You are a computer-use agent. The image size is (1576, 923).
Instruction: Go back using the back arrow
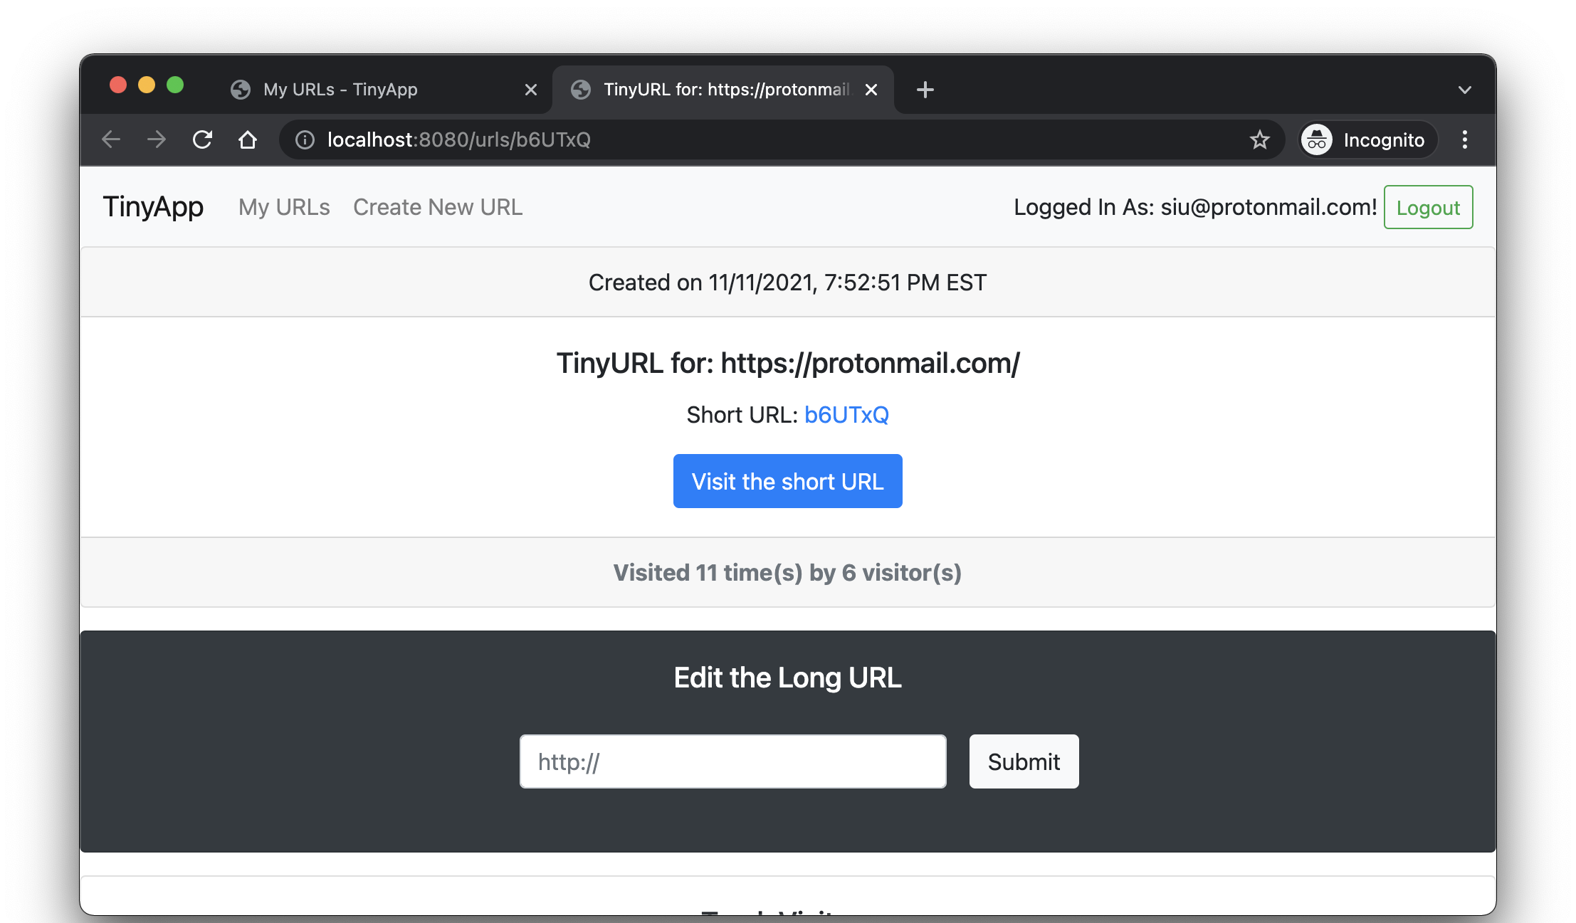111,139
